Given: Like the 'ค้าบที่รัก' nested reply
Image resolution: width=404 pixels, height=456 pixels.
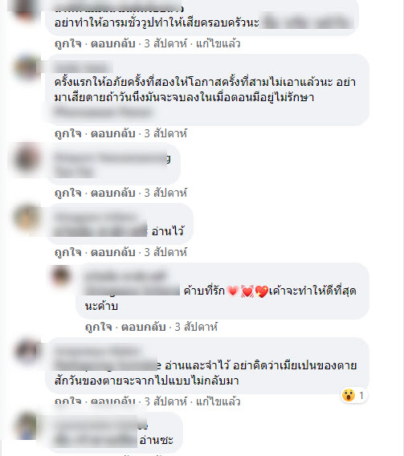Looking at the screenshot, I should click(x=98, y=327).
